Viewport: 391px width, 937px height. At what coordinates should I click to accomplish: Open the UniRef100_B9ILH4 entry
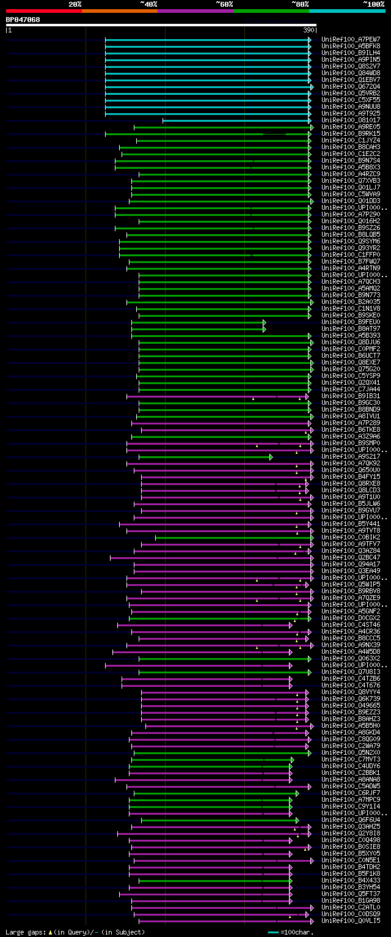click(x=351, y=53)
